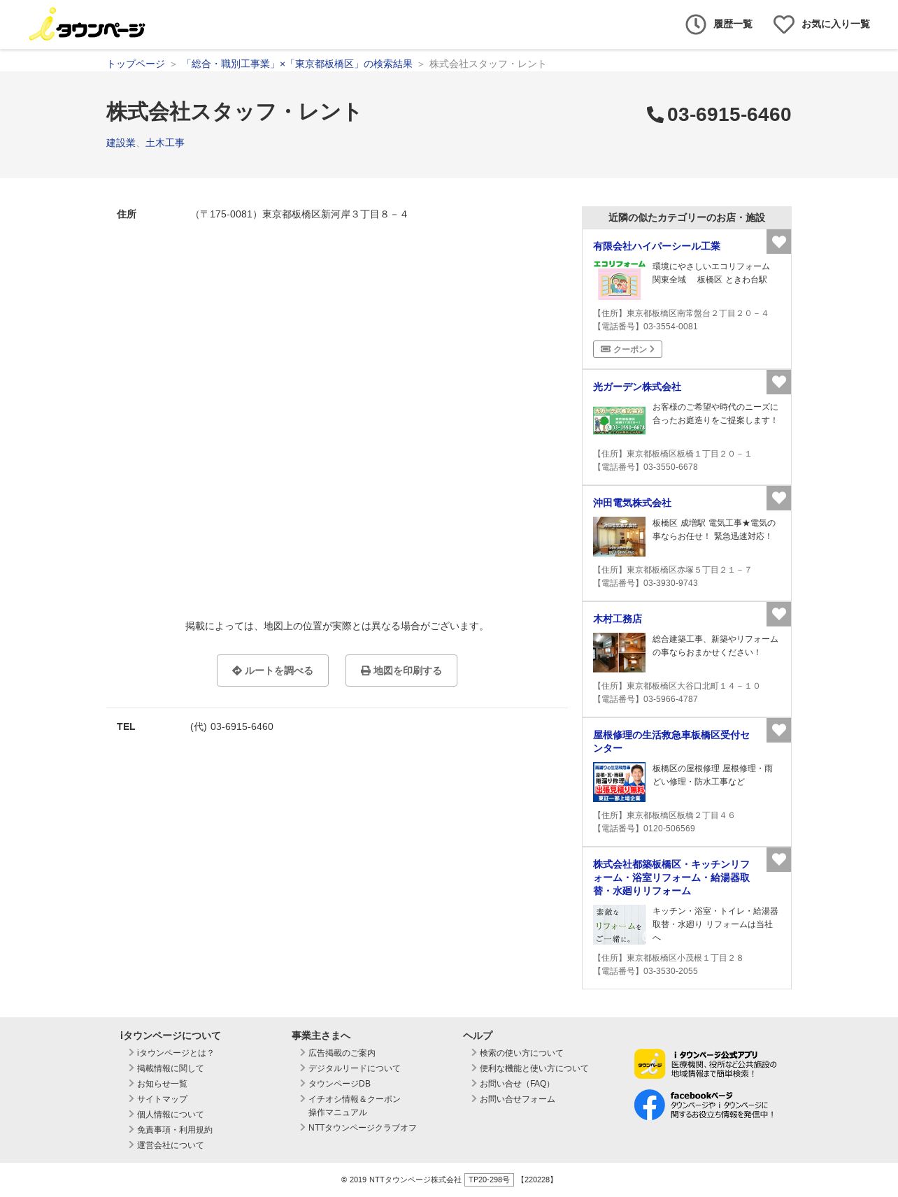Open the favorites list heart icon

[x=783, y=24]
